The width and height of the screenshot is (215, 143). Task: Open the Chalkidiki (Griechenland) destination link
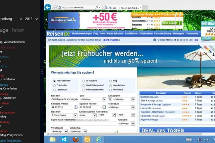(153, 116)
